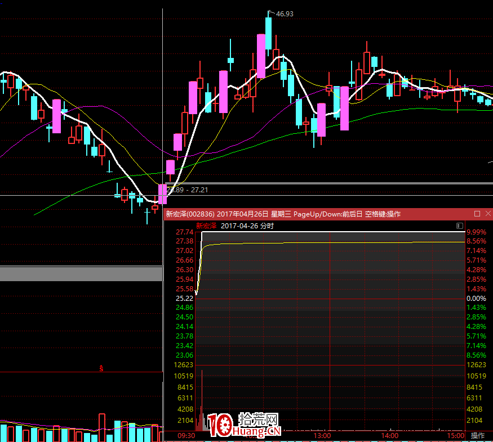Click the panel layout icon beside 分时
This screenshot has width=493, height=442.
[460, 226]
